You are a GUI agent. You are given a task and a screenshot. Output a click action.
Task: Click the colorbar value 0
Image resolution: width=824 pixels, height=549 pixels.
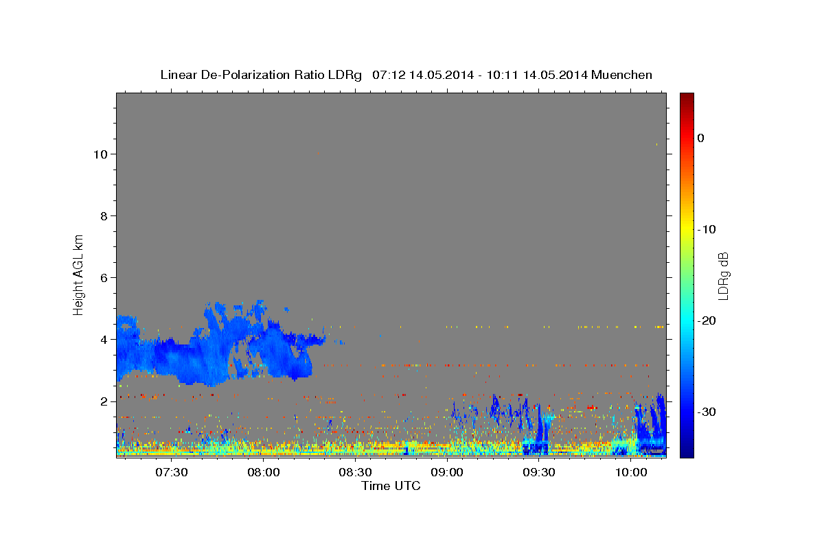click(700, 138)
